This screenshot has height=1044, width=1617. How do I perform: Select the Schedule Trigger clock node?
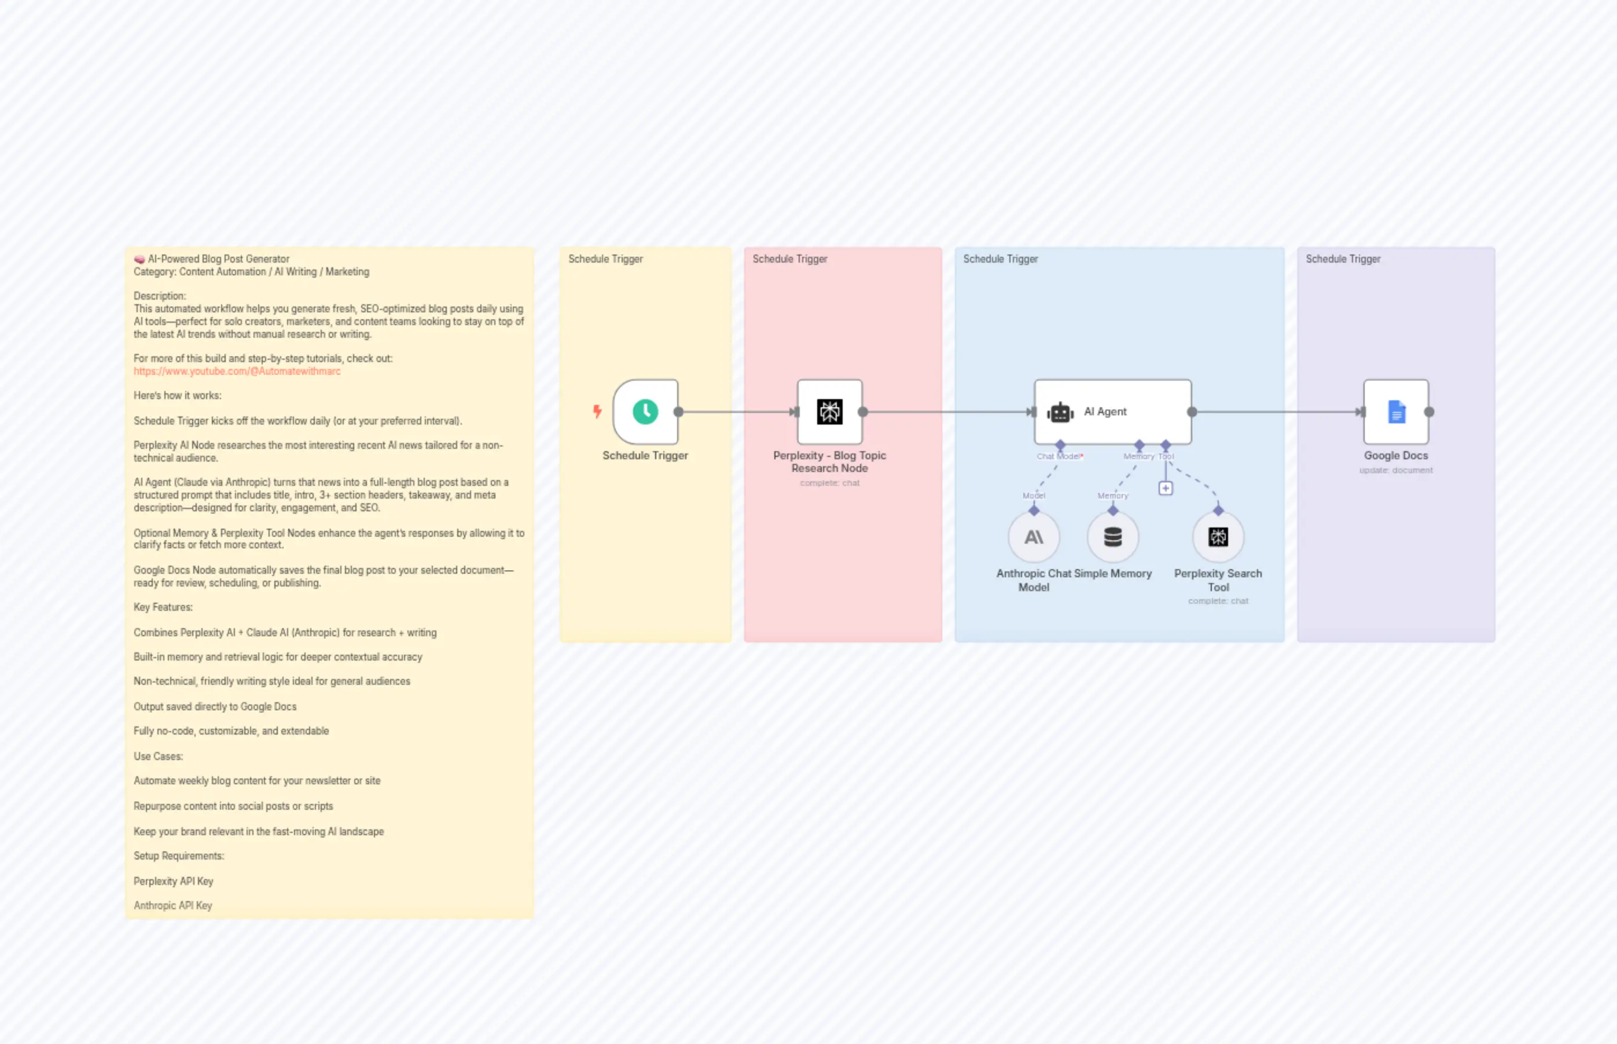[645, 411]
